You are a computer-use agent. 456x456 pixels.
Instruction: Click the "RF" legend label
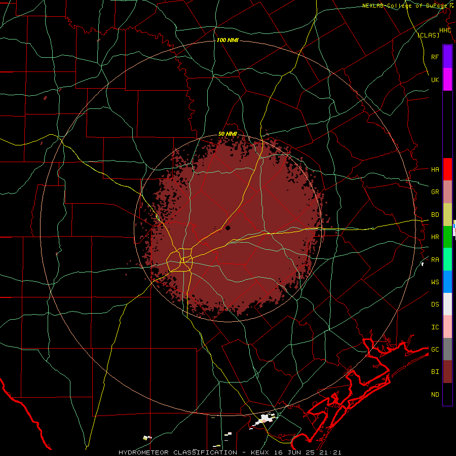pyautogui.click(x=435, y=57)
